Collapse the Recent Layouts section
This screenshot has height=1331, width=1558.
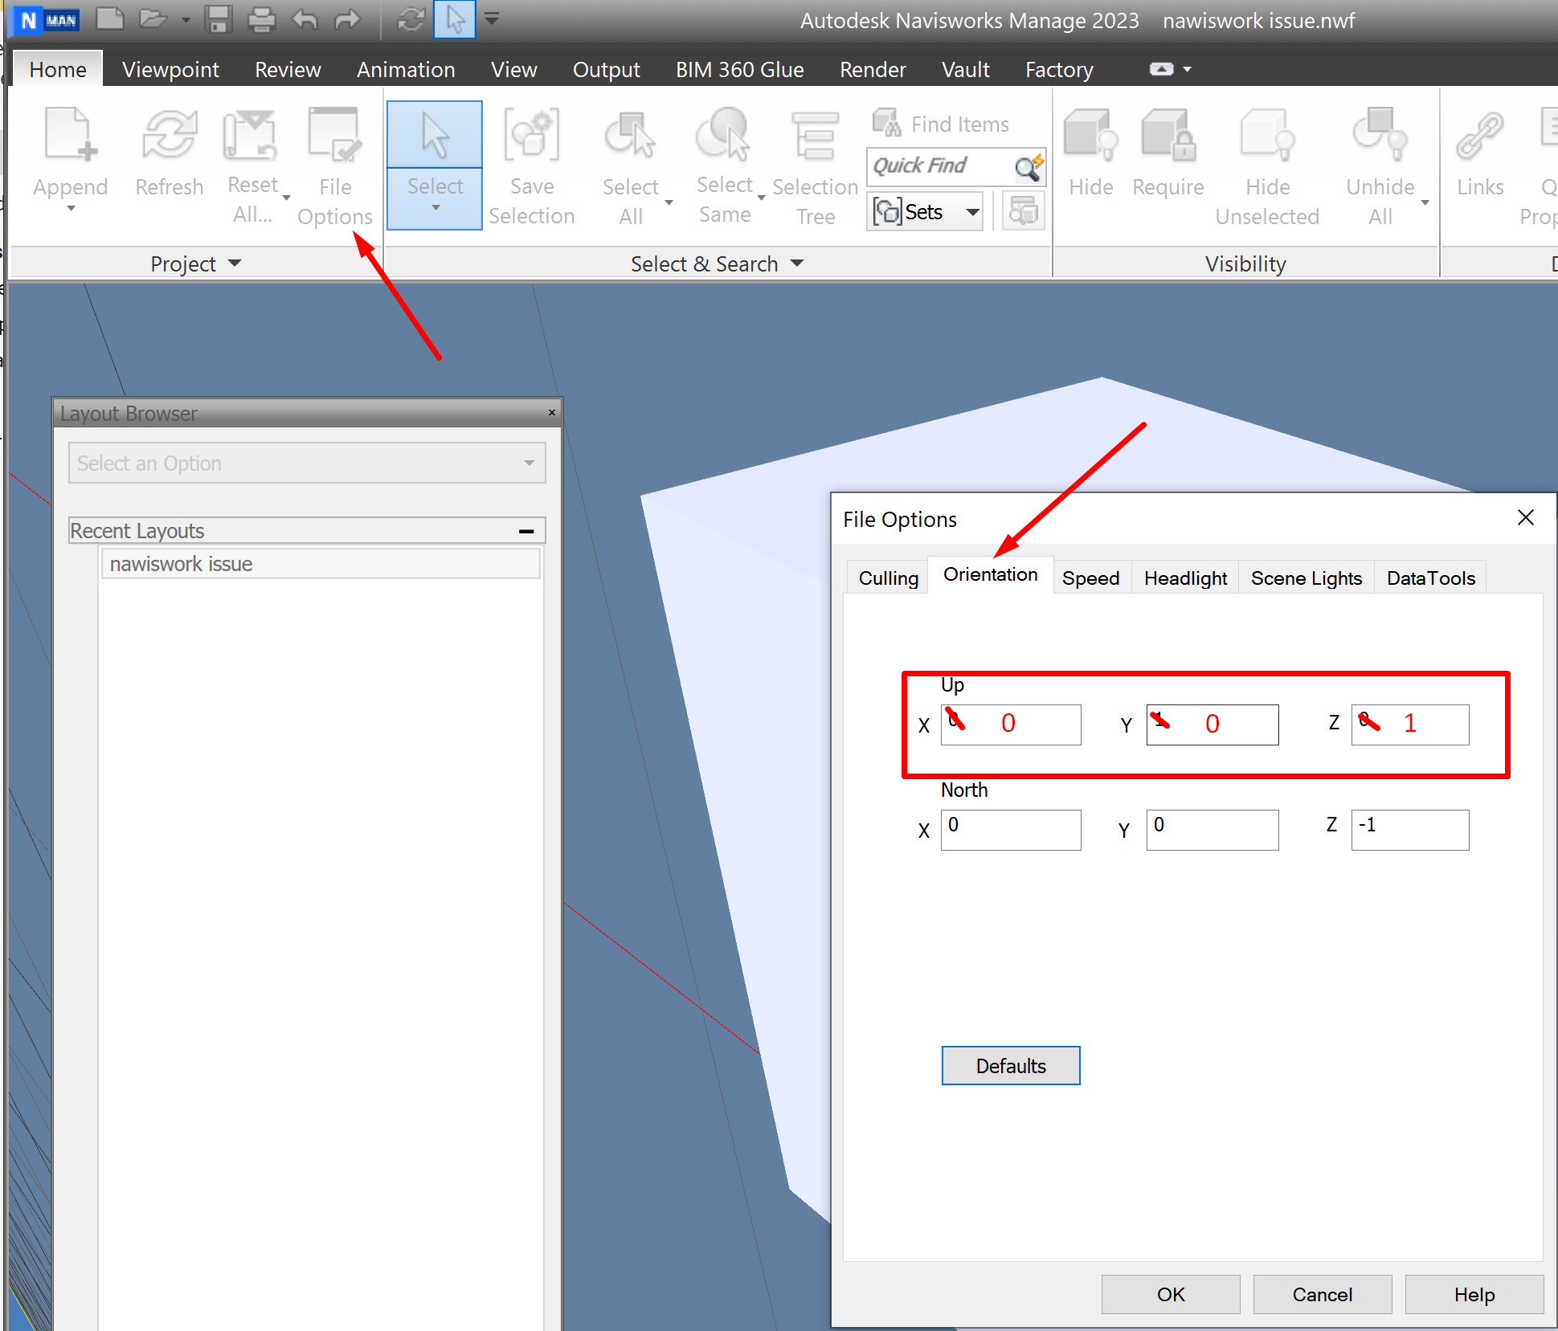pyautogui.click(x=526, y=531)
